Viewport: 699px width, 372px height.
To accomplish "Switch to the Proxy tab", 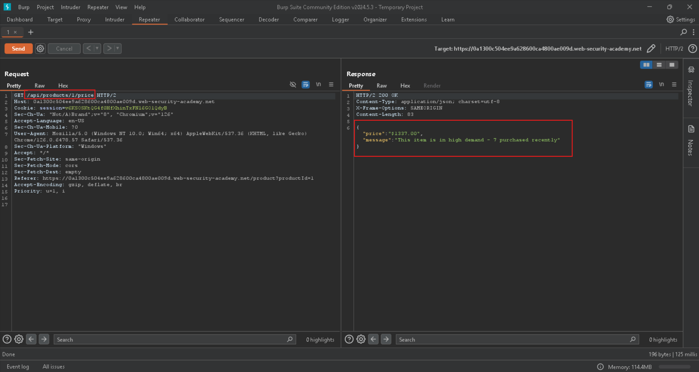I will pyautogui.click(x=83, y=20).
